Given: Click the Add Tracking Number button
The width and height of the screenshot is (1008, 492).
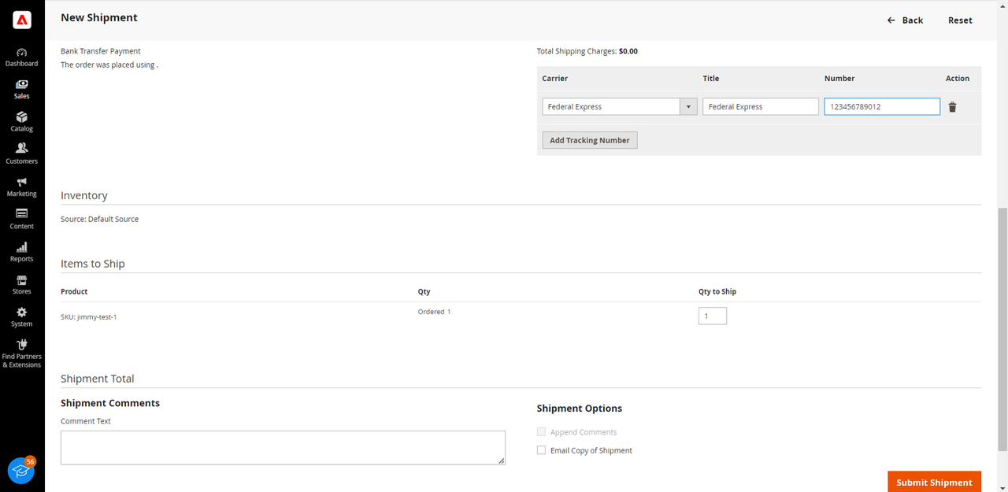Looking at the screenshot, I should click(x=590, y=140).
